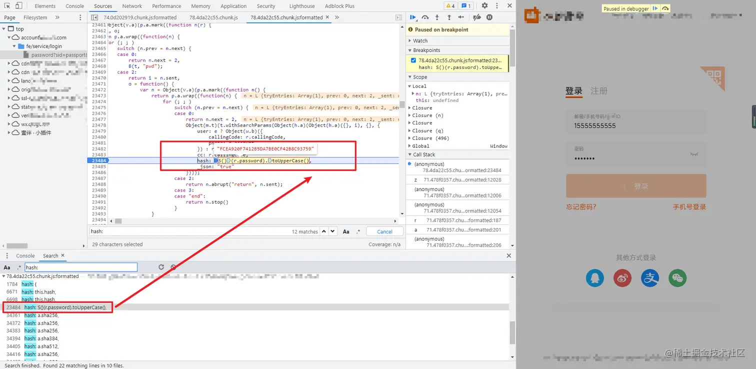This screenshot has height=369, width=756.
Task: Uncheck the 78.4da22c55.chunk.js breakpoint checkbox
Action: (x=413, y=60)
